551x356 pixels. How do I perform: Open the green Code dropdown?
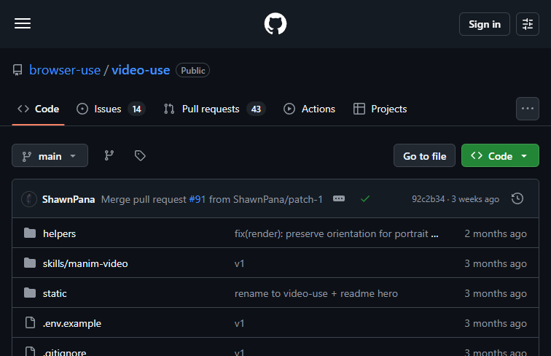click(x=500, y=155)
